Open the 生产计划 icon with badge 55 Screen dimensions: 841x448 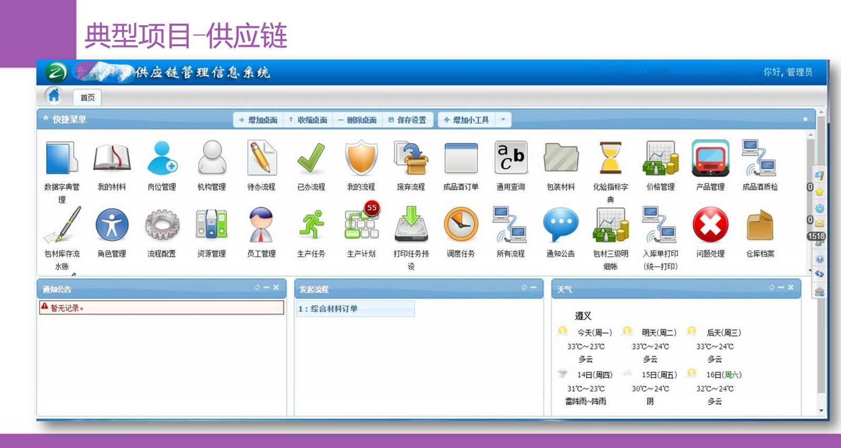coord(362,223)
